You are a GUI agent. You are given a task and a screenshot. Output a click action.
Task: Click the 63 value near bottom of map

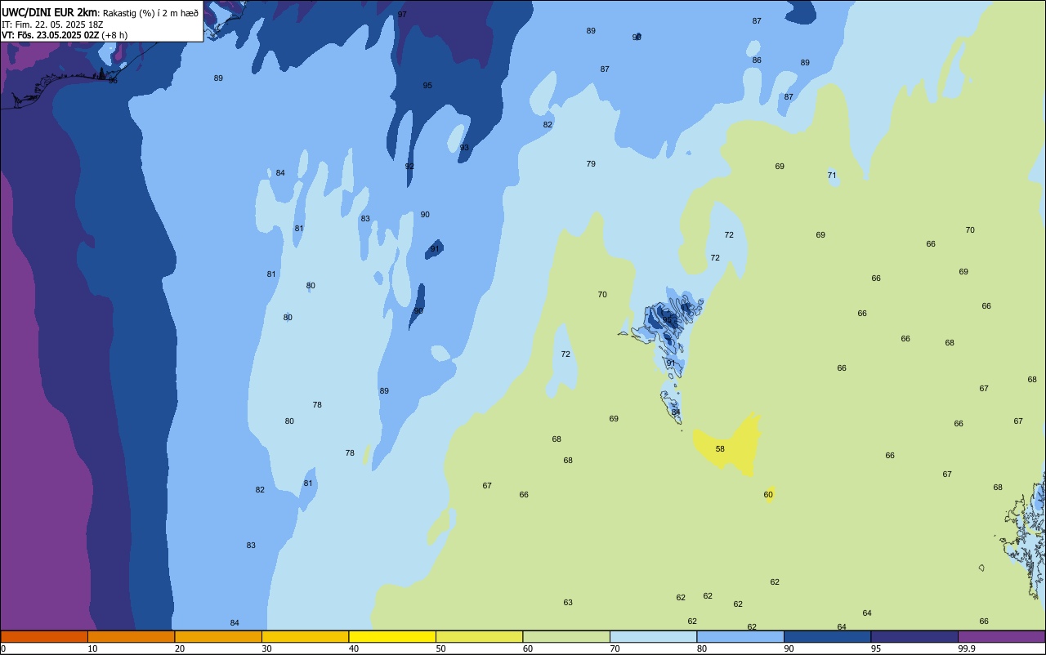click(x=568, y=603)
